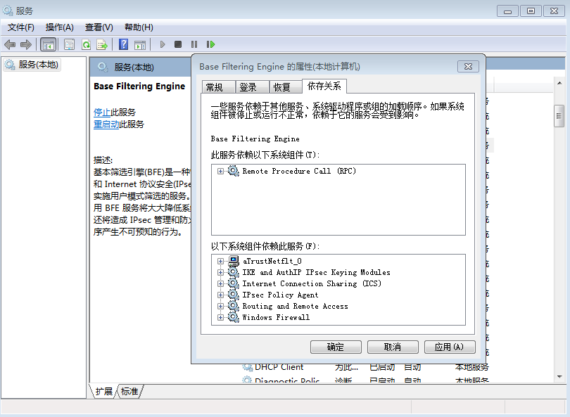Click the Pause Service toolbar icon
Image resolution: width=570 pixels, height=417 pixels.
pos(194,44)
